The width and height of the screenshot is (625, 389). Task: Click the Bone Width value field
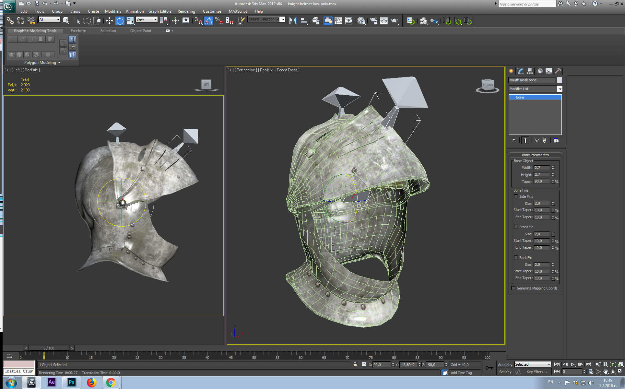pyautogui.click(x=542, y=168)
